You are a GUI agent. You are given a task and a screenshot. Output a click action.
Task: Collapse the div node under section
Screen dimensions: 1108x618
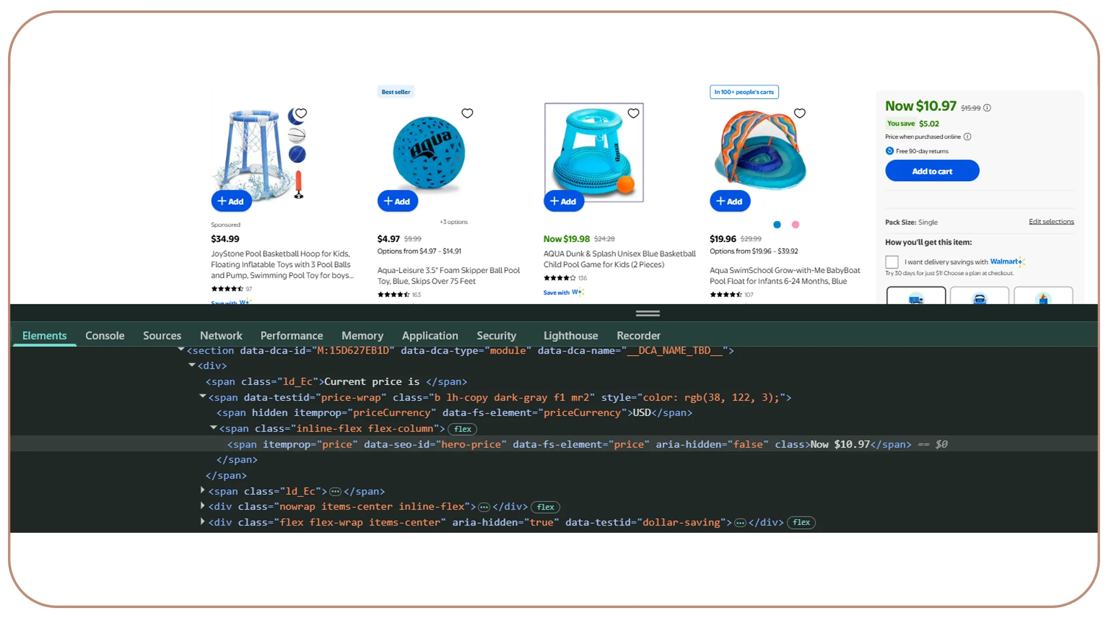coord(192,365)
